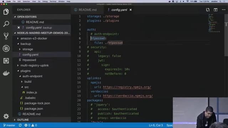Click the editor minimap preview
Screen dimensions: 228x128
tap(214, 23)
